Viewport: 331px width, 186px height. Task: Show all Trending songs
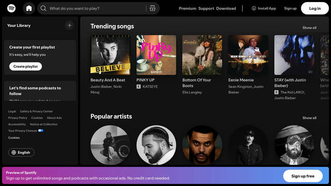(x=309, y=27)
